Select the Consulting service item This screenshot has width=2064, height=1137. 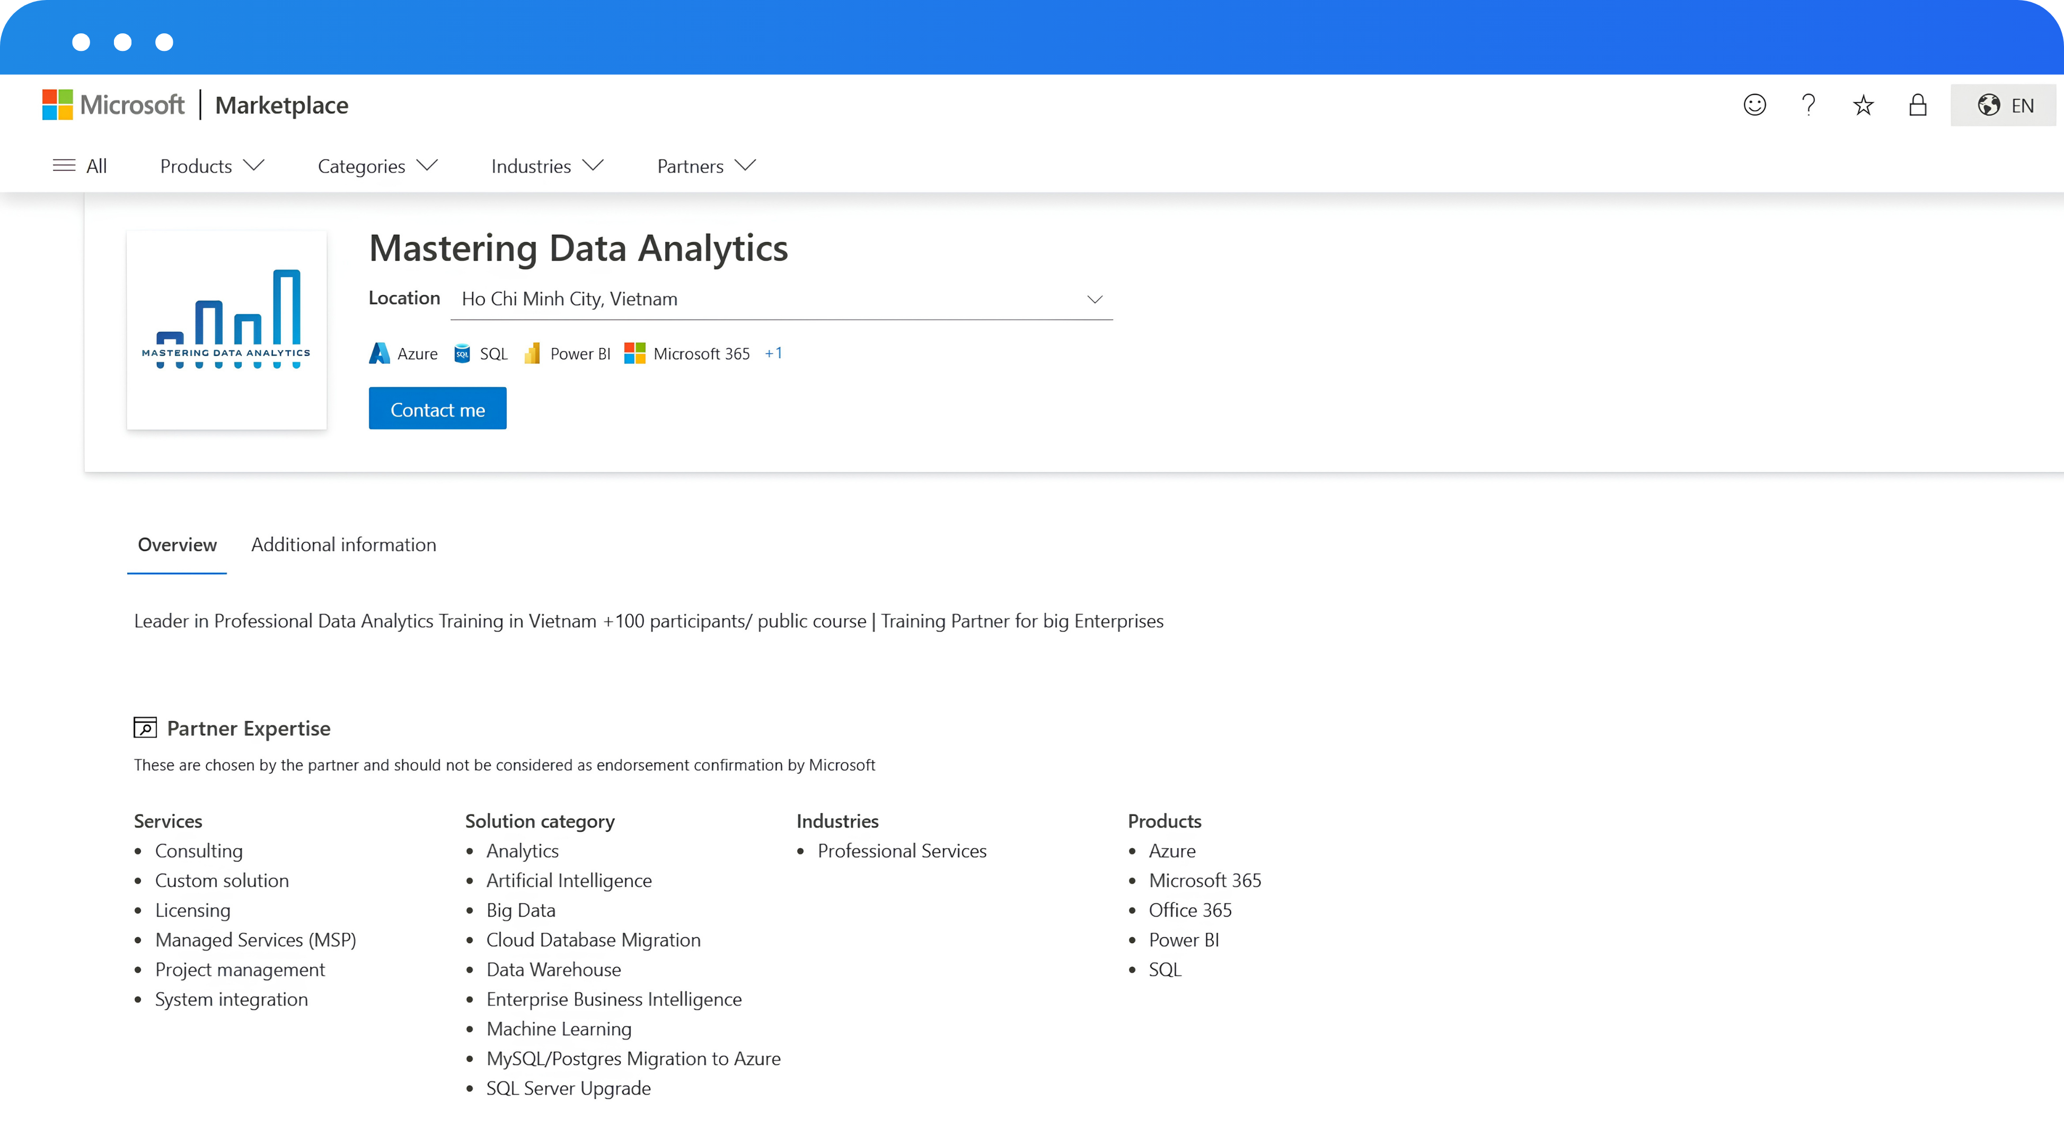coord(199,850)
